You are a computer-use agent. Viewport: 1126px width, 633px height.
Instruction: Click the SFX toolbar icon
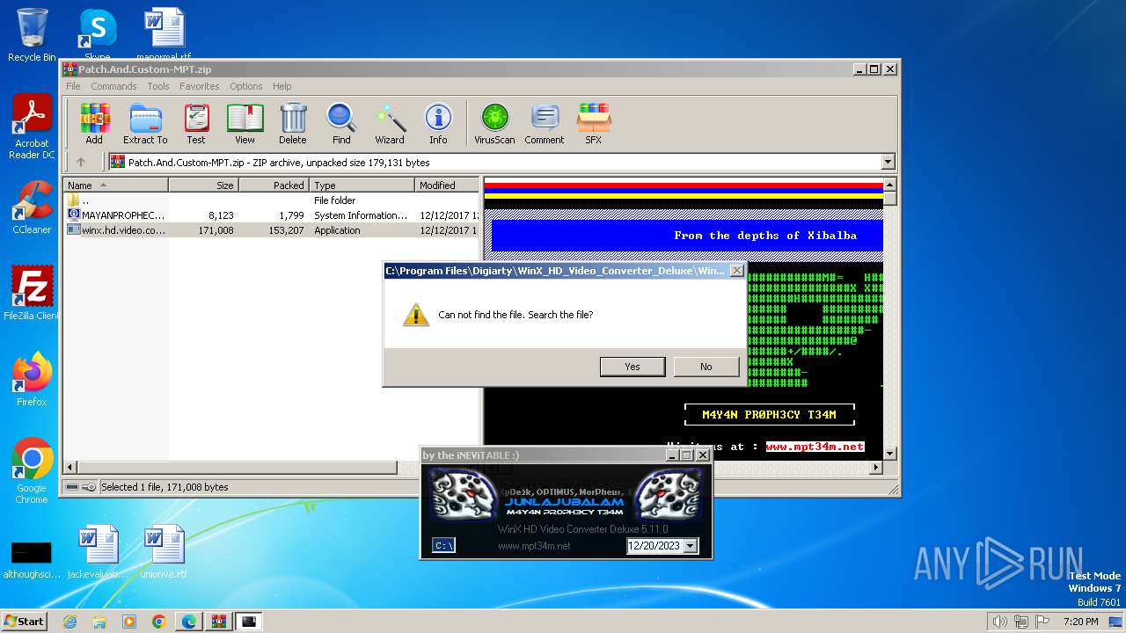[x=594, y=123]
